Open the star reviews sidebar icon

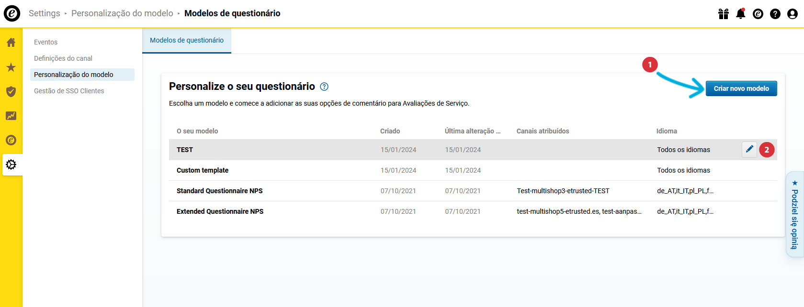(11, 67)
